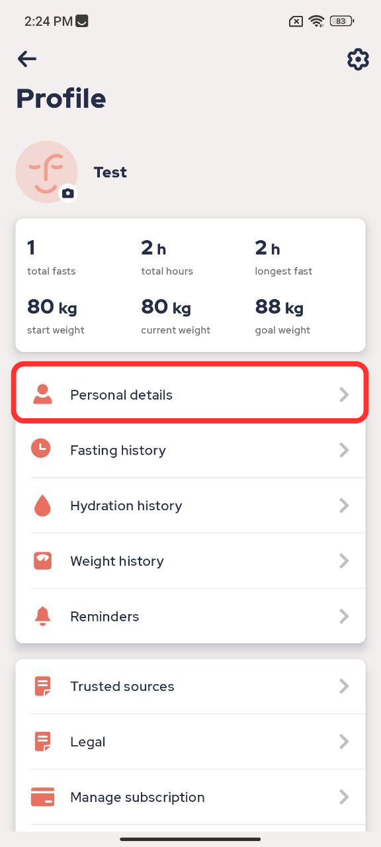This screenshot has height=847, width=381.
Task: Tap the Weight history scale icon
Action: (42, 561)
